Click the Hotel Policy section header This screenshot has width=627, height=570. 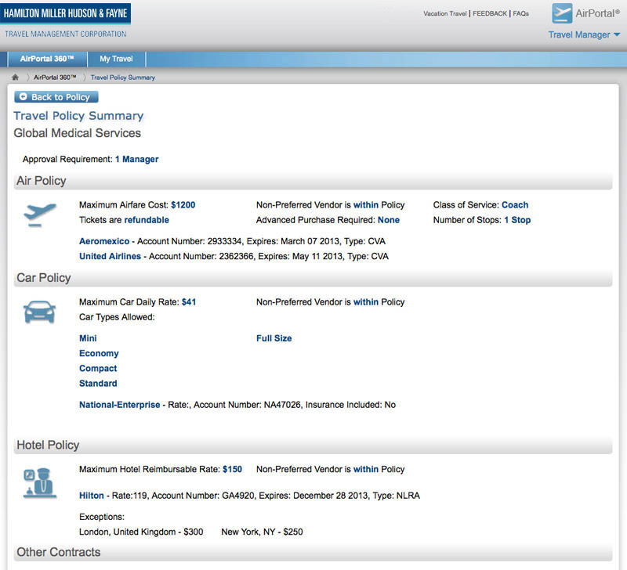point(313,446)
